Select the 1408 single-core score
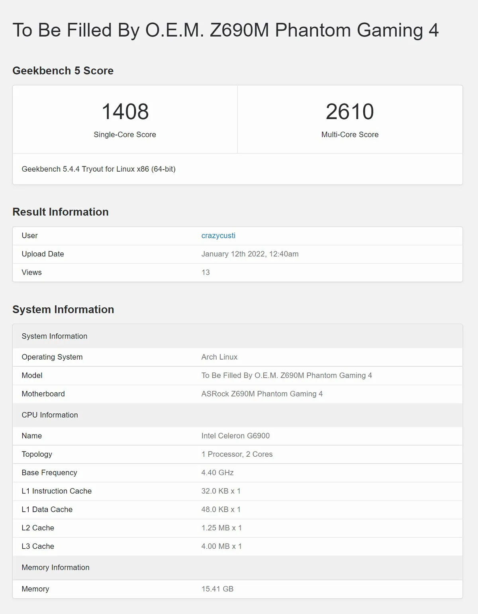This screenshot has width=478, height=614. [125, 111]
